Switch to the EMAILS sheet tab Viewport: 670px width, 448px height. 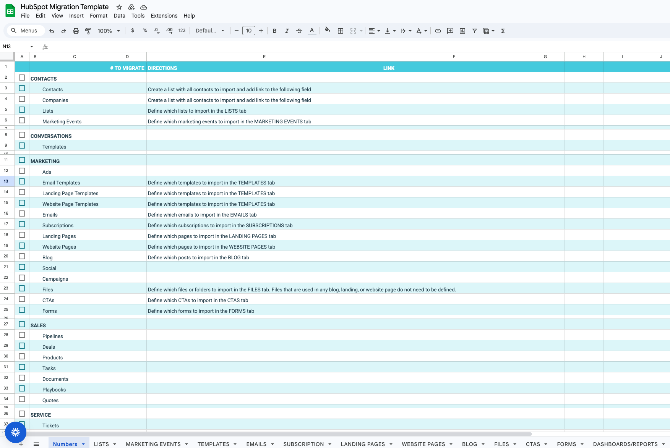(257, 444)
